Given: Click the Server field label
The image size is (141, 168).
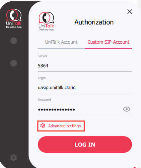Looking at the screenshot, I should (x=42, y=56).
